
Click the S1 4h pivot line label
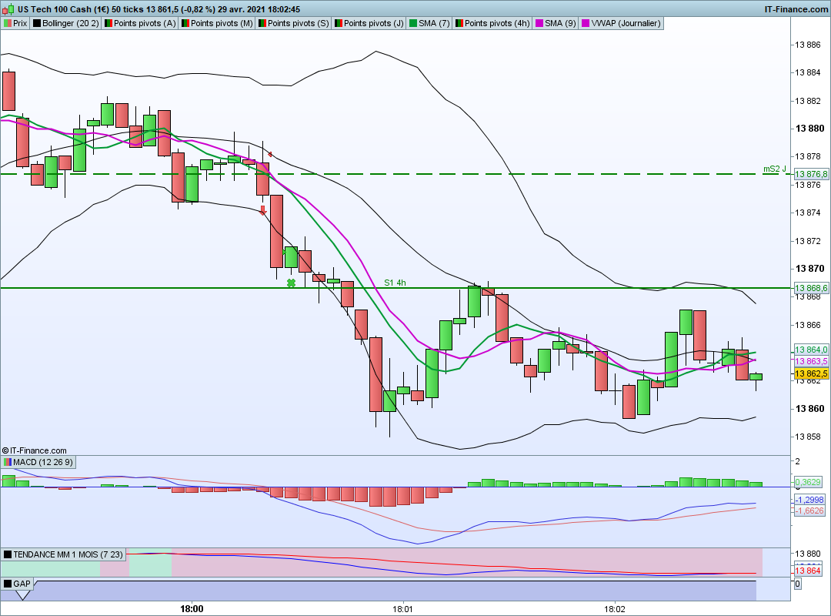point(395,283)
